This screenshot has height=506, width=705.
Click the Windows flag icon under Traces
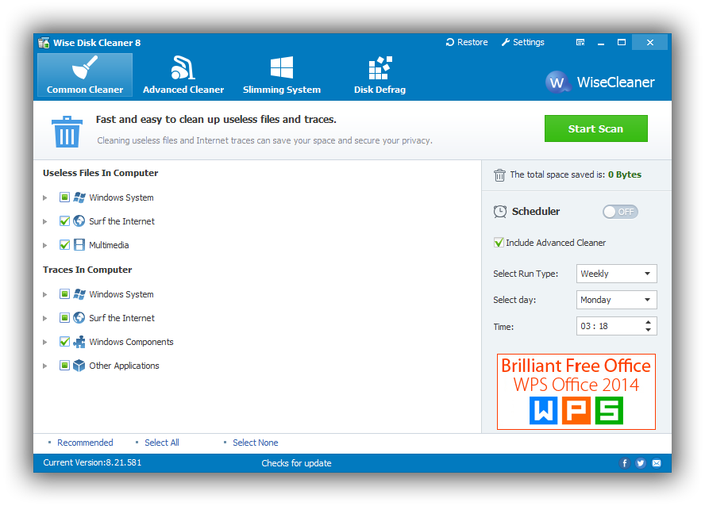tap(79, 294)
